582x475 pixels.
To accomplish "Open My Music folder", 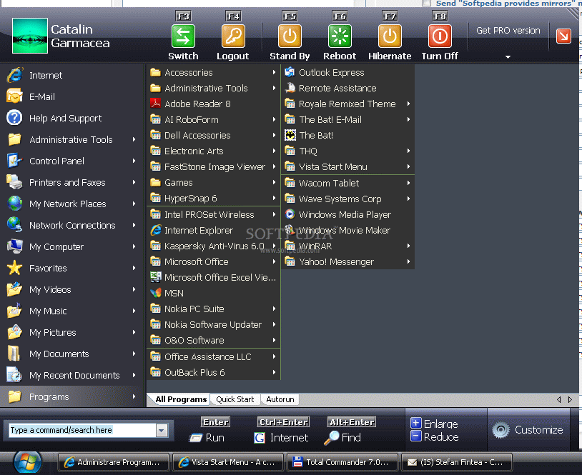I will coord(71,311).
